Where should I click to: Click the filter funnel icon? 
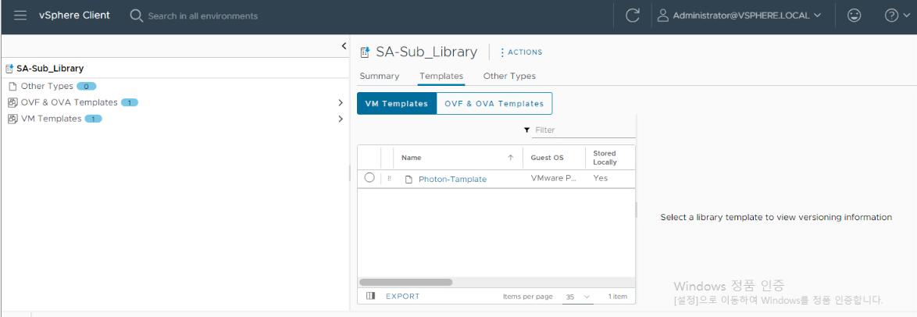(x=527, y=130)
